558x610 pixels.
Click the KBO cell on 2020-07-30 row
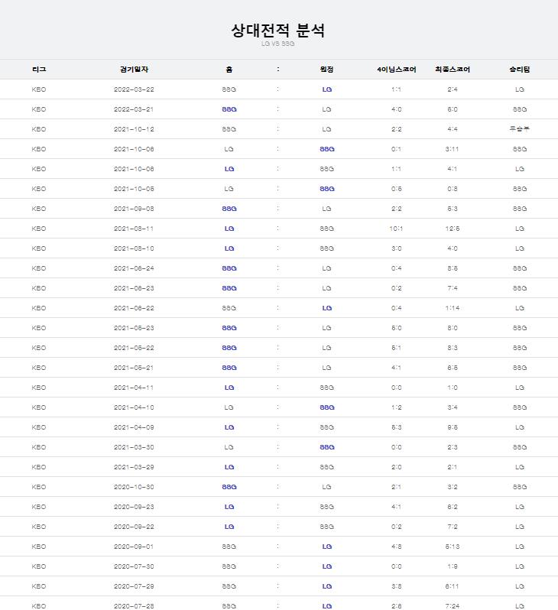coord(39,566)
